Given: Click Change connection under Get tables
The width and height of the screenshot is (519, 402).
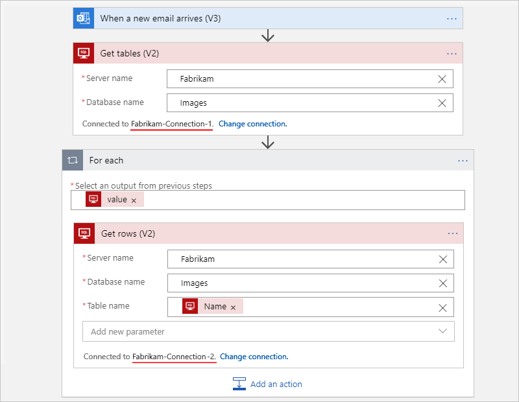Looking at the screenshot, I should 253,124.
